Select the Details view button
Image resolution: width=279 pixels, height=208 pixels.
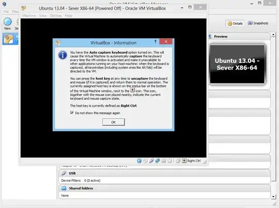click(235, 23)
